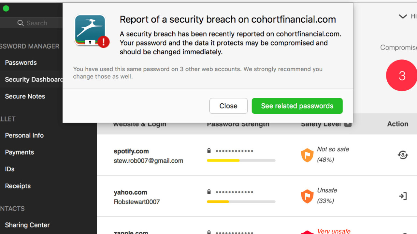417x234 pixels.
Task: Click the spotify.com password strength bar
Action: click(x=241, y=160)
